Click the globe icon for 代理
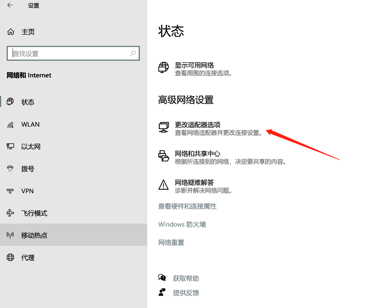This screenshot has height=308, width=388. (10, 257)
